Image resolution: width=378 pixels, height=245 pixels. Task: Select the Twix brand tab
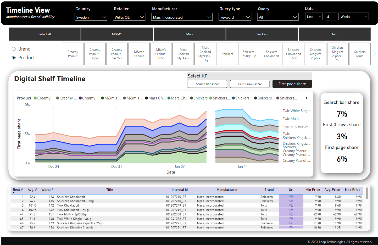point(335,34)
